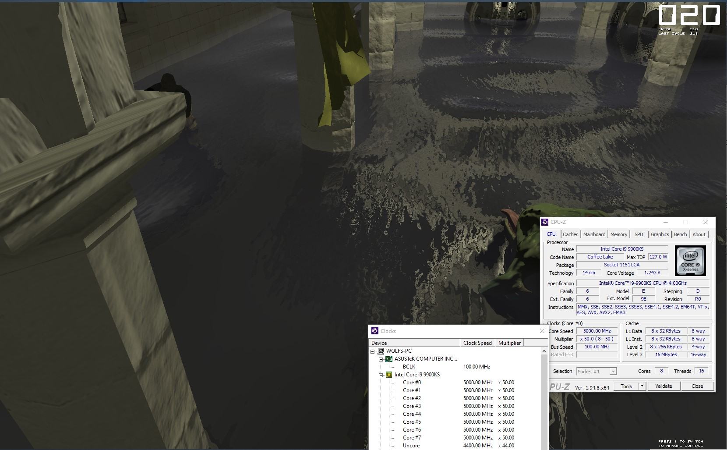Click the Clocks list scroll-up arrow
Screen dimensions: 727x450
(x=544, y=351)
